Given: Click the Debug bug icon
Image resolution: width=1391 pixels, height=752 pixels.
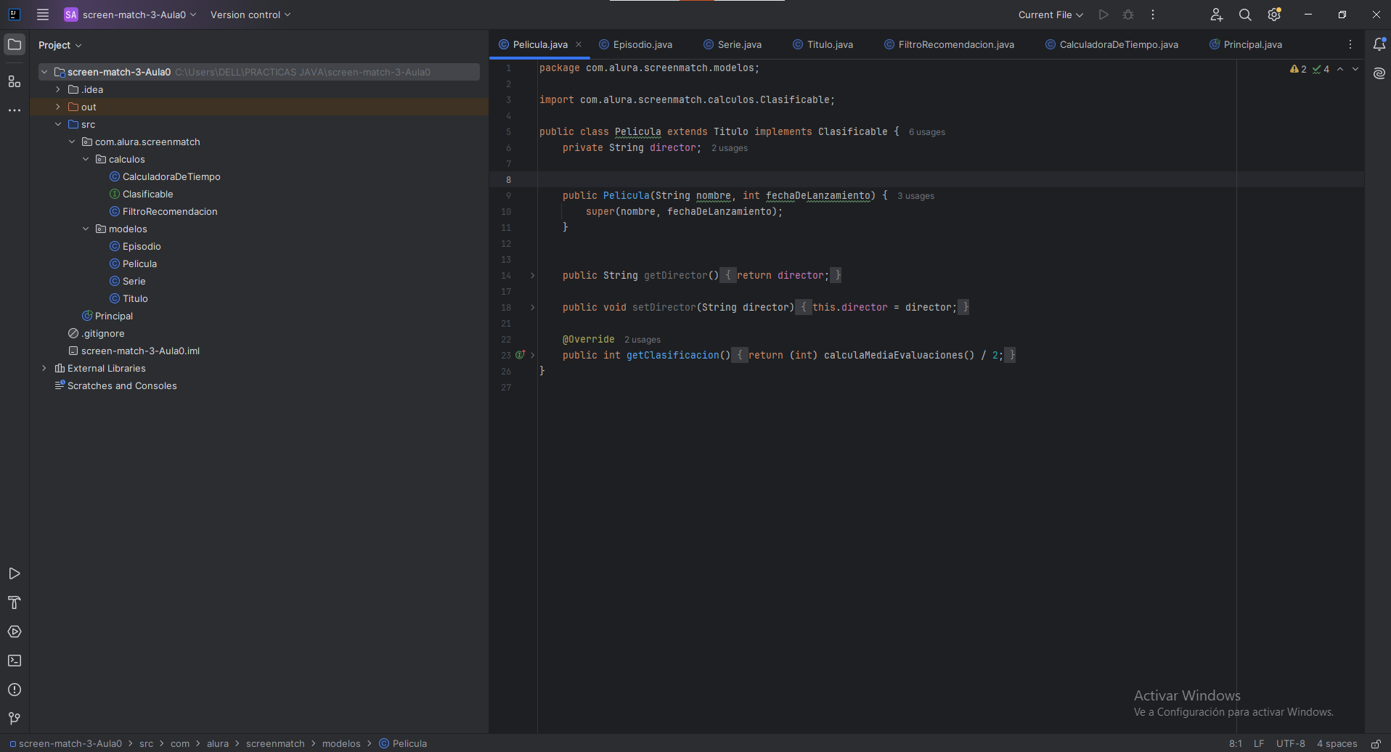Looking at the screenshot, I should pyautogui.click(x=1128, y=15).
